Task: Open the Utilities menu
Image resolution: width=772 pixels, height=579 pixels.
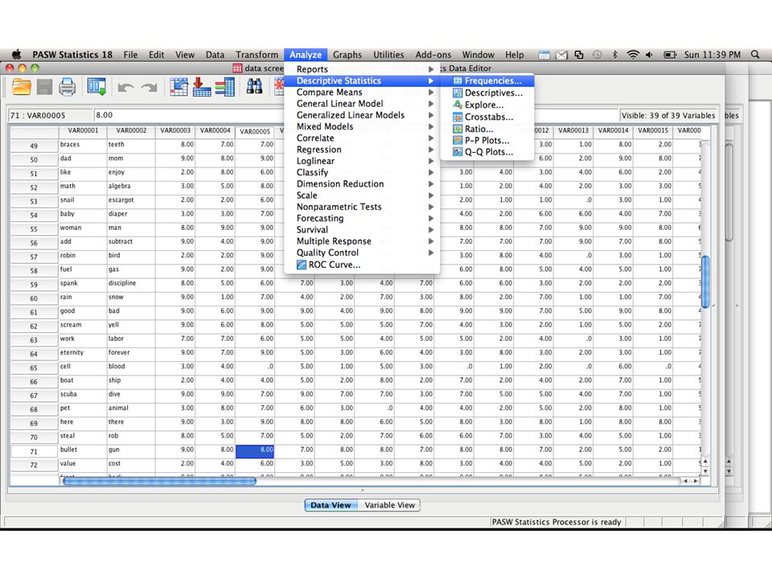Action: point(388,55)
